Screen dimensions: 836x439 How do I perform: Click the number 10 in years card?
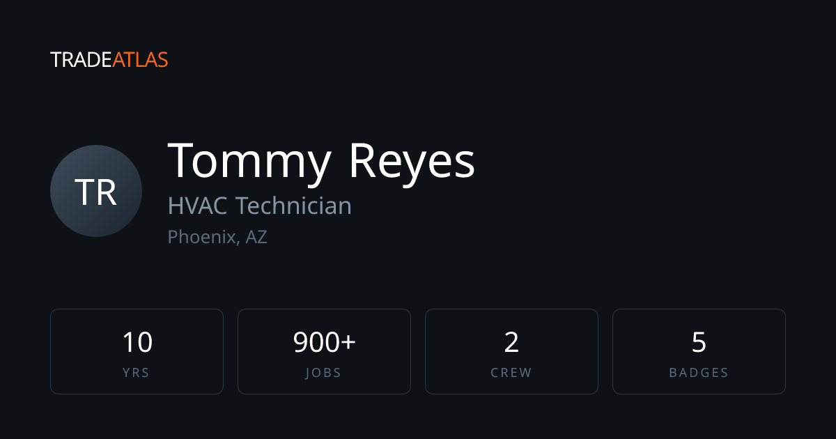pos(137,342)
